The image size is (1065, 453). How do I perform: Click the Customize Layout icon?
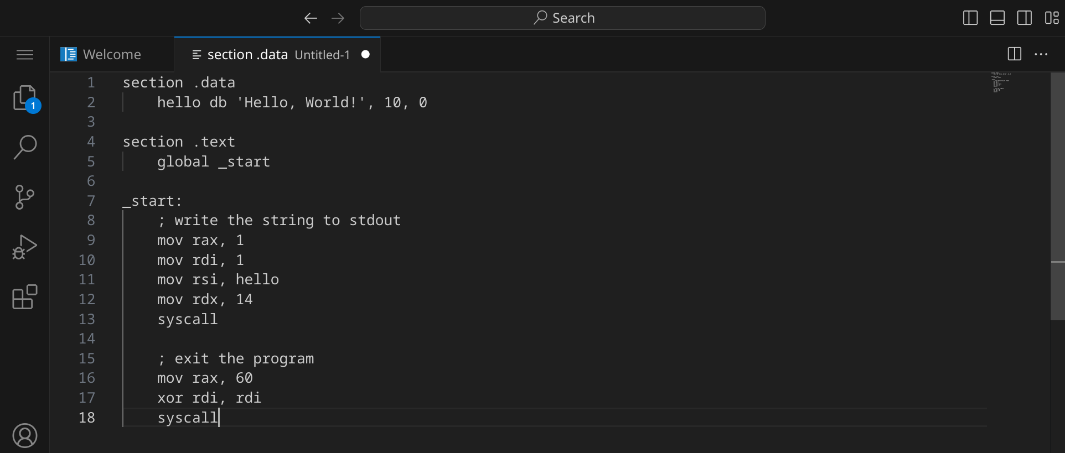coord(1052,18)
